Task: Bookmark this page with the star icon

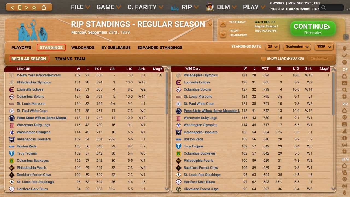Action: click(34, 7)
